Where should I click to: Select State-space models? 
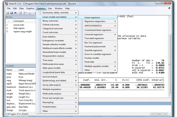point(57,68)
